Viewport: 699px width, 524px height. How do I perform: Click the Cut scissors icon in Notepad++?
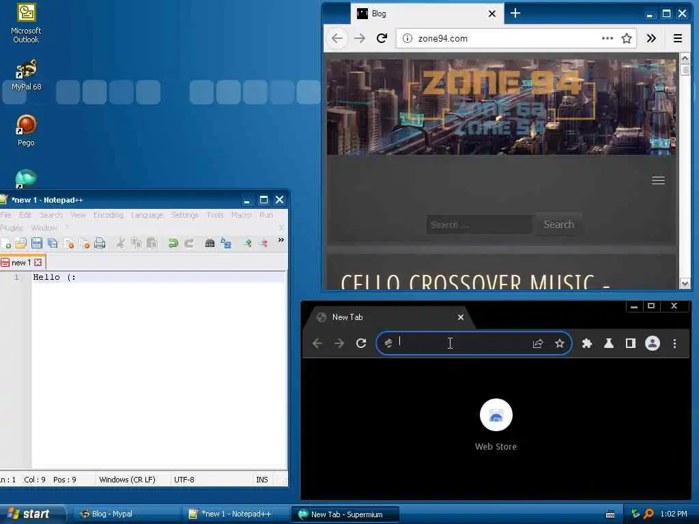[120, 244]
